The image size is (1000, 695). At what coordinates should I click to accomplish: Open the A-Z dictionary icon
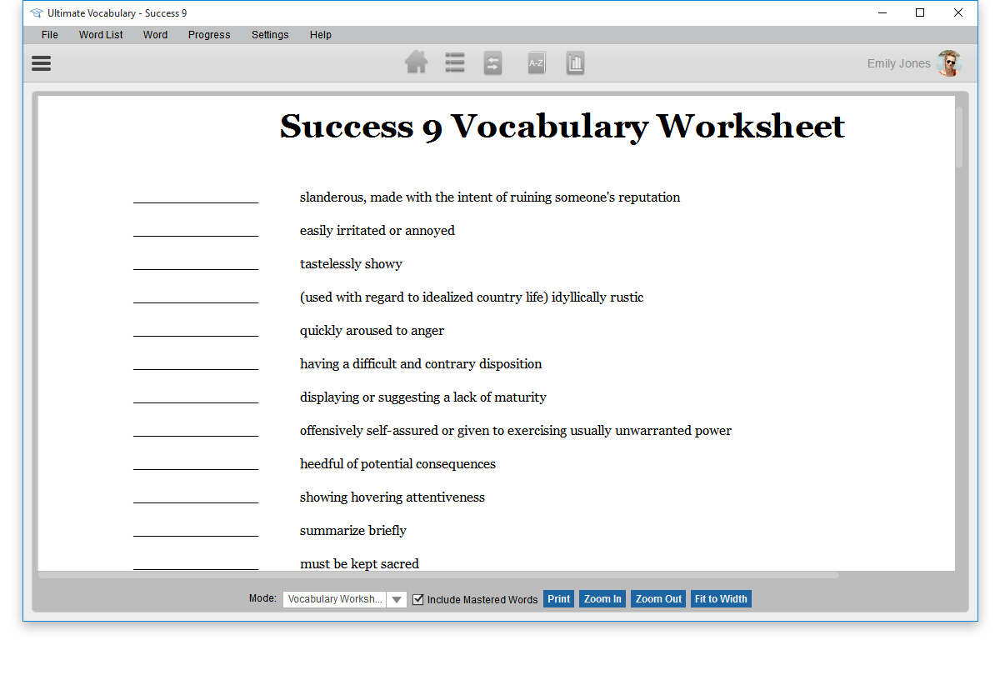(537, 63)
